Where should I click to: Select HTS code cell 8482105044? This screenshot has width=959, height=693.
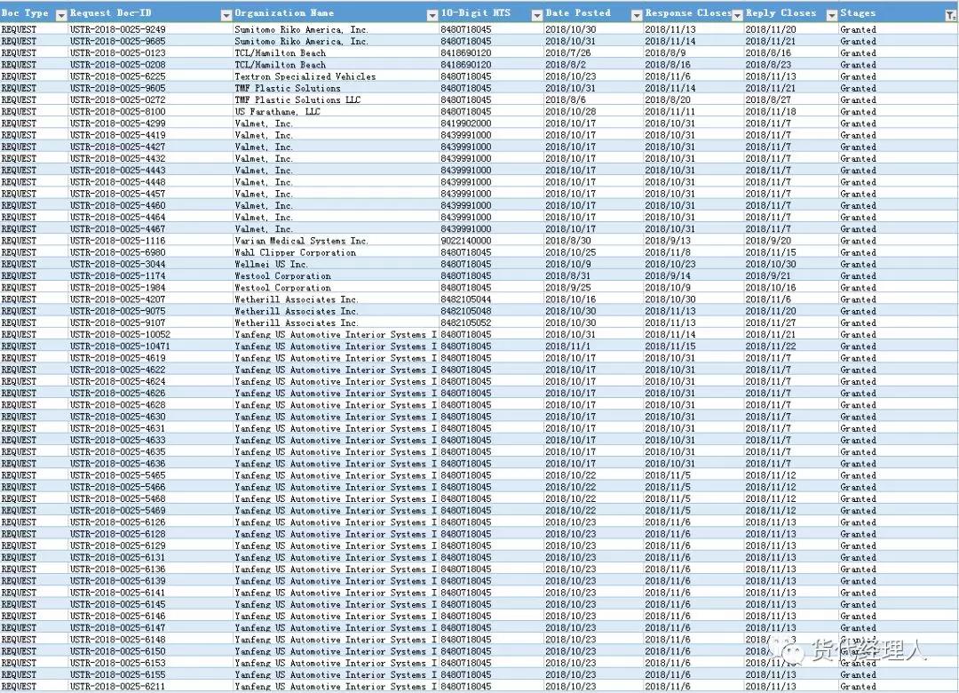point(491,299)
